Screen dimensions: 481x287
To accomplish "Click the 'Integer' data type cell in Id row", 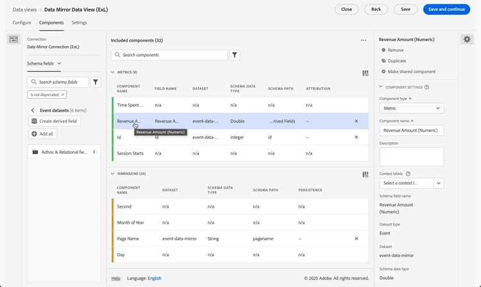I will click(x=237, y=137).
